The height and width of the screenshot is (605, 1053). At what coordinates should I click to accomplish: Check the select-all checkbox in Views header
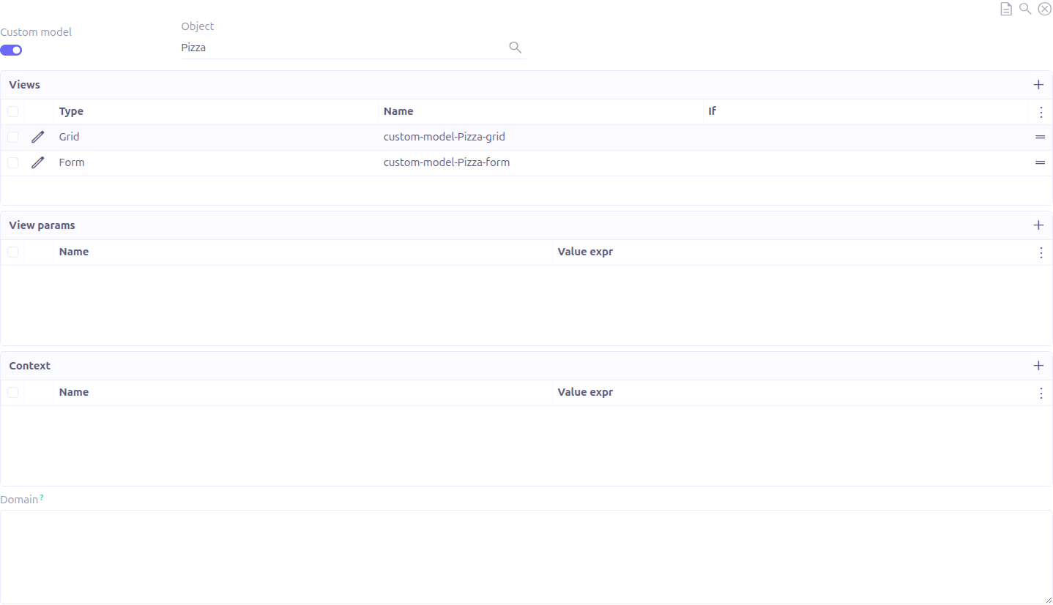pyautogui.click(x=12, y=111)
